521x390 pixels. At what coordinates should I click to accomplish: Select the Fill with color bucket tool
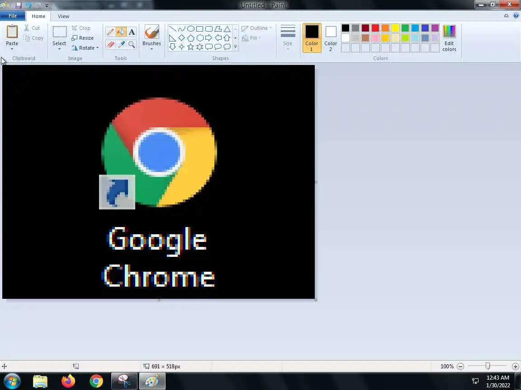(x=121, y=32)
